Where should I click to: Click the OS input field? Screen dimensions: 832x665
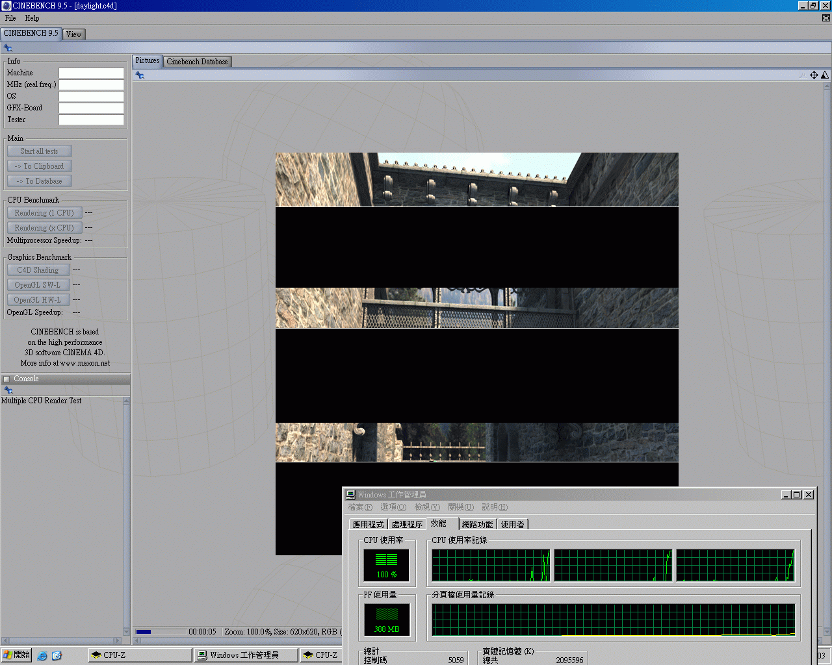click(91, 97)
